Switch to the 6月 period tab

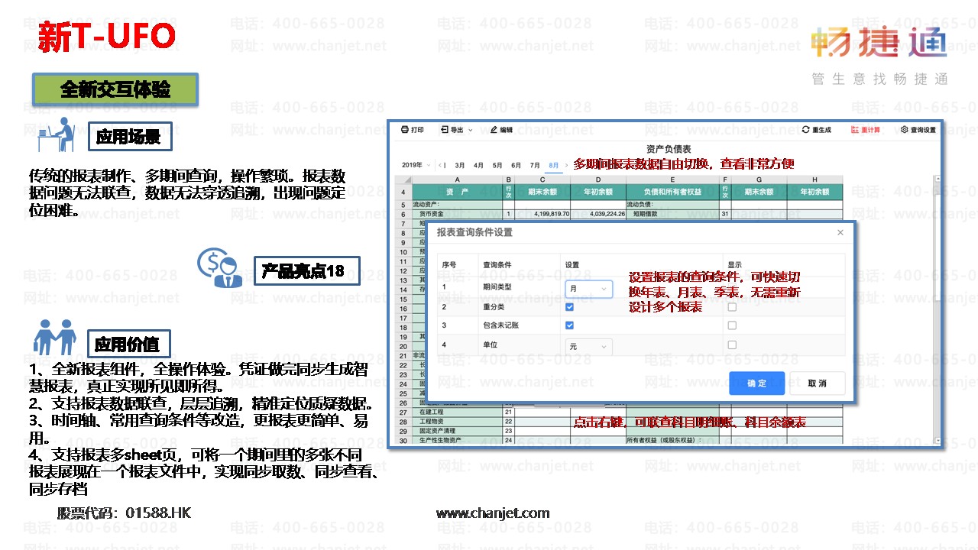[517, 164]
